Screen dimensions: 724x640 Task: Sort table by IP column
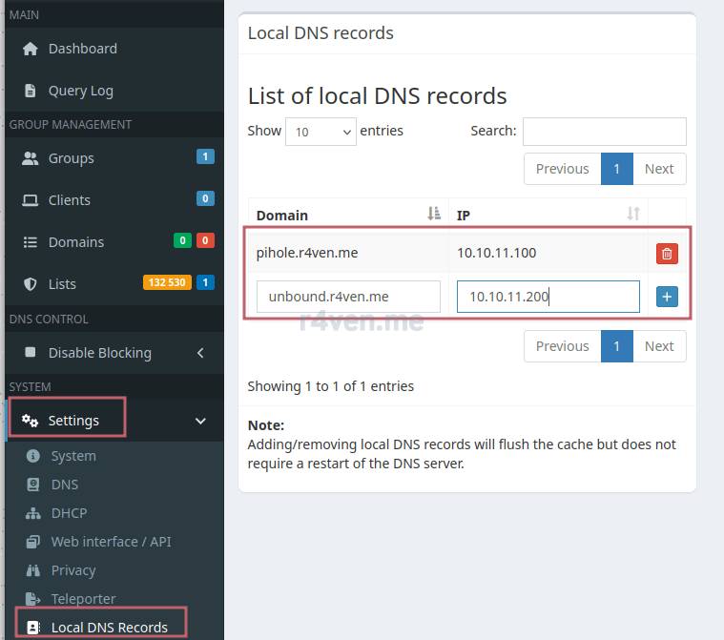point(547,215)
